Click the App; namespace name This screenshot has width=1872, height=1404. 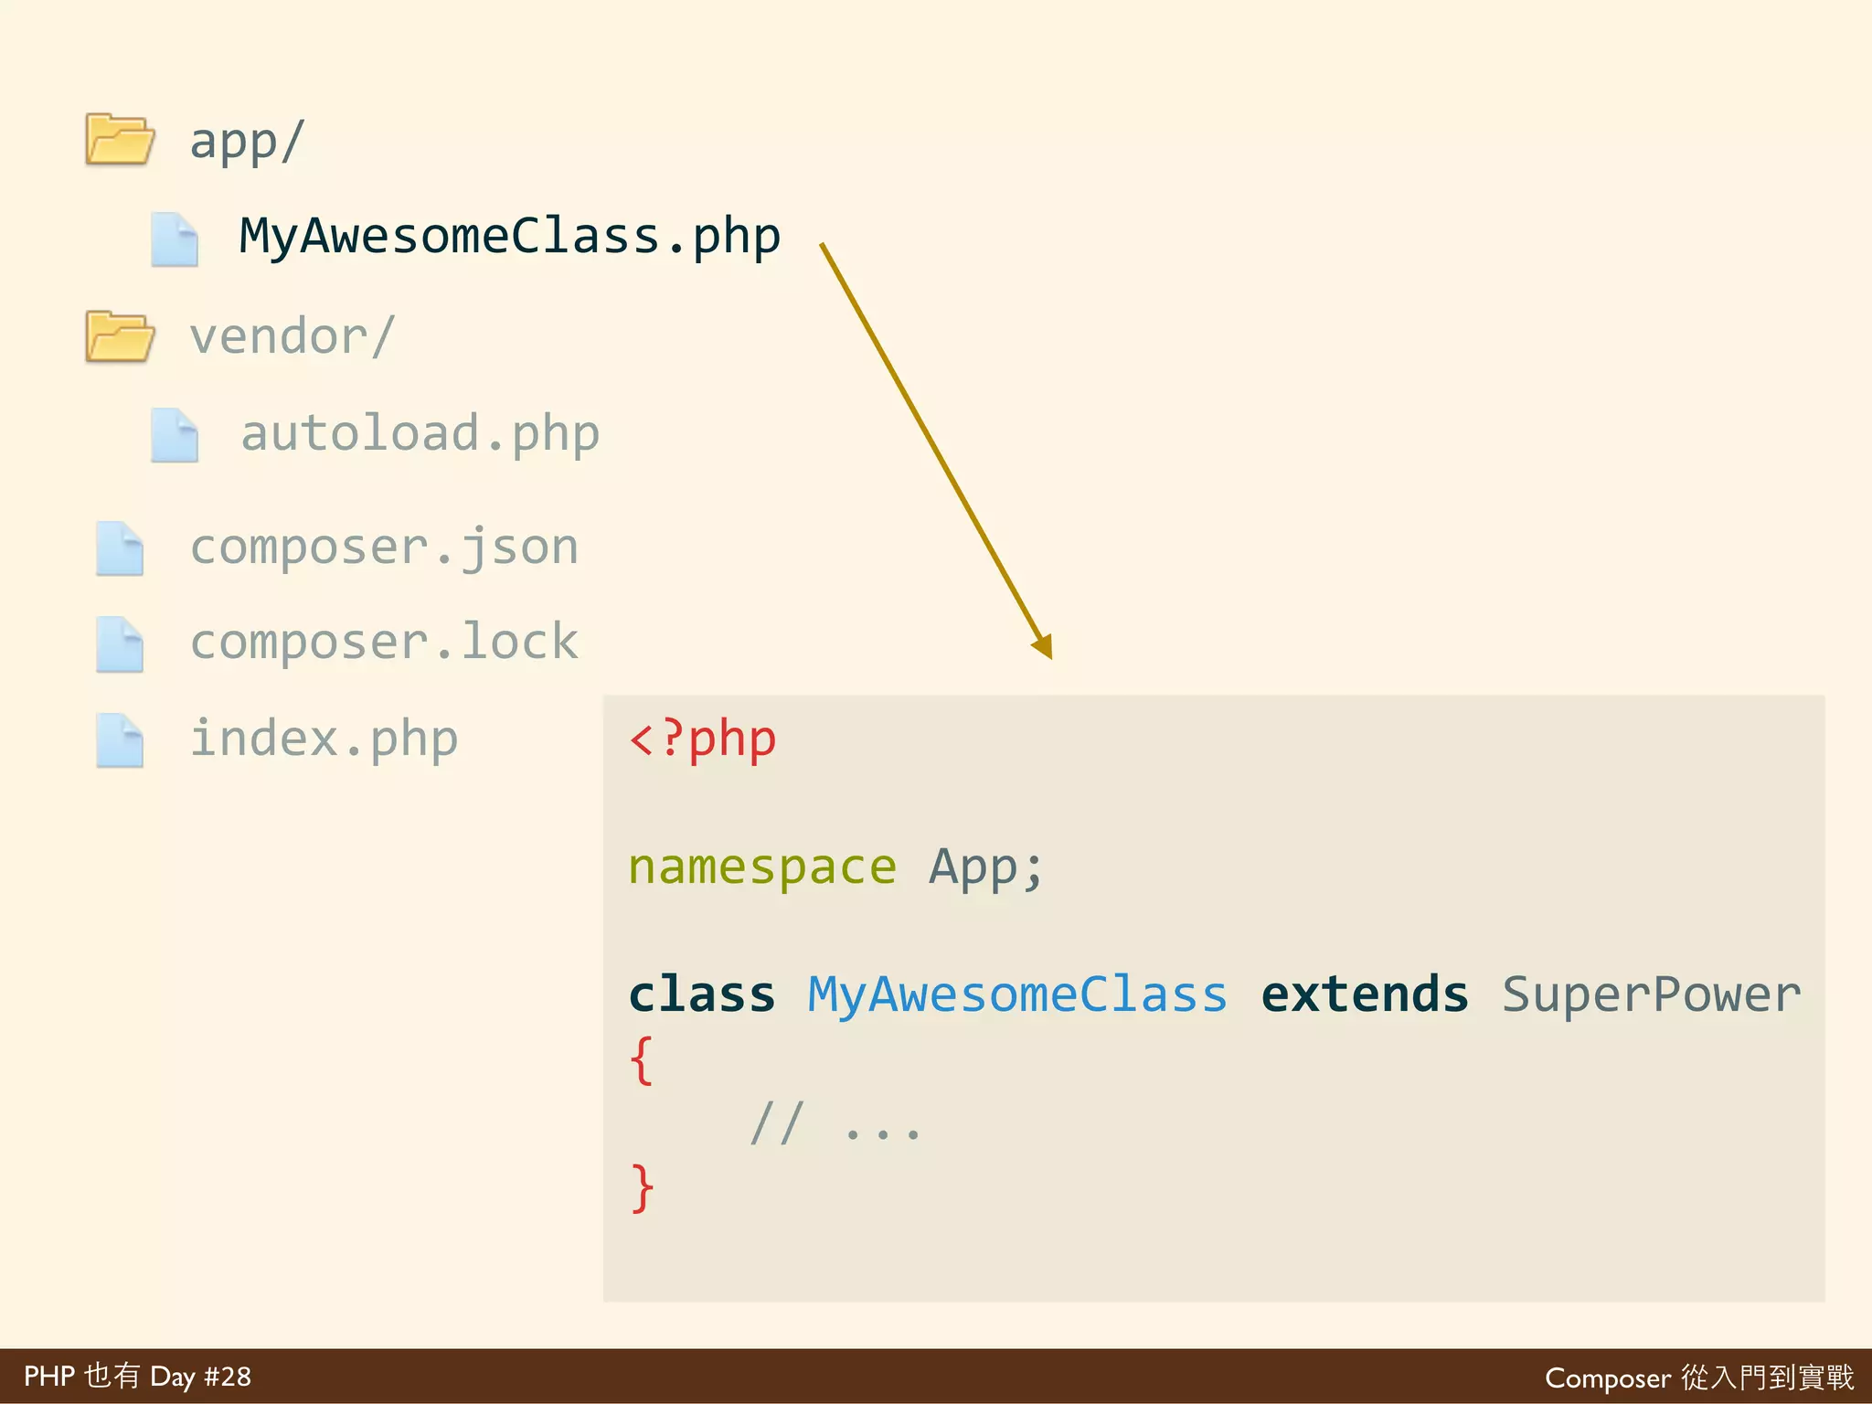tap(986, 868)
